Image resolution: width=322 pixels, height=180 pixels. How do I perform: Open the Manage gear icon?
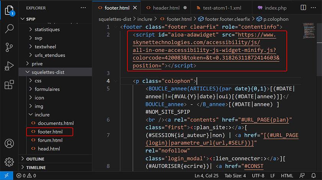[x=9, y=162]
